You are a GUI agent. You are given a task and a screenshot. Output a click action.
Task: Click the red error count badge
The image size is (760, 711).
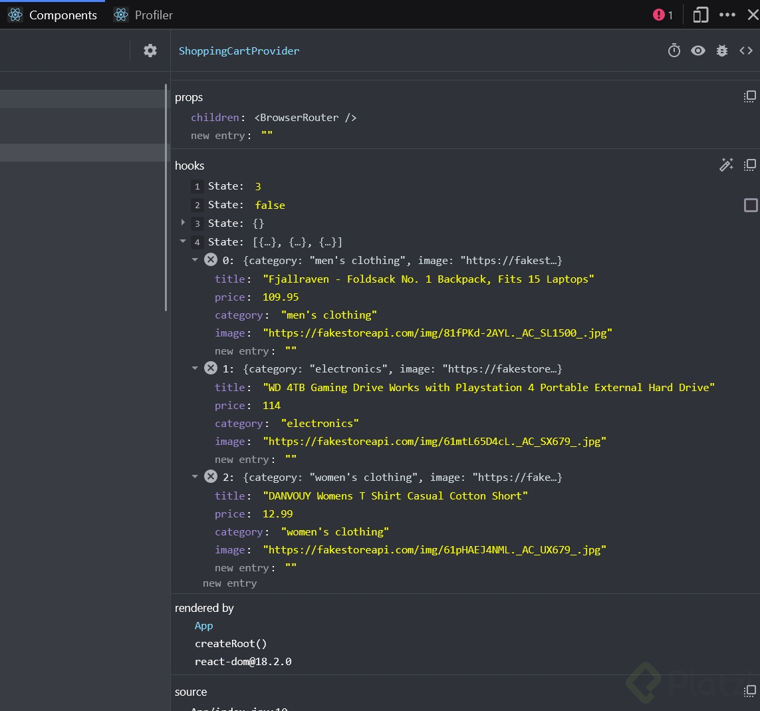(663, 15)
